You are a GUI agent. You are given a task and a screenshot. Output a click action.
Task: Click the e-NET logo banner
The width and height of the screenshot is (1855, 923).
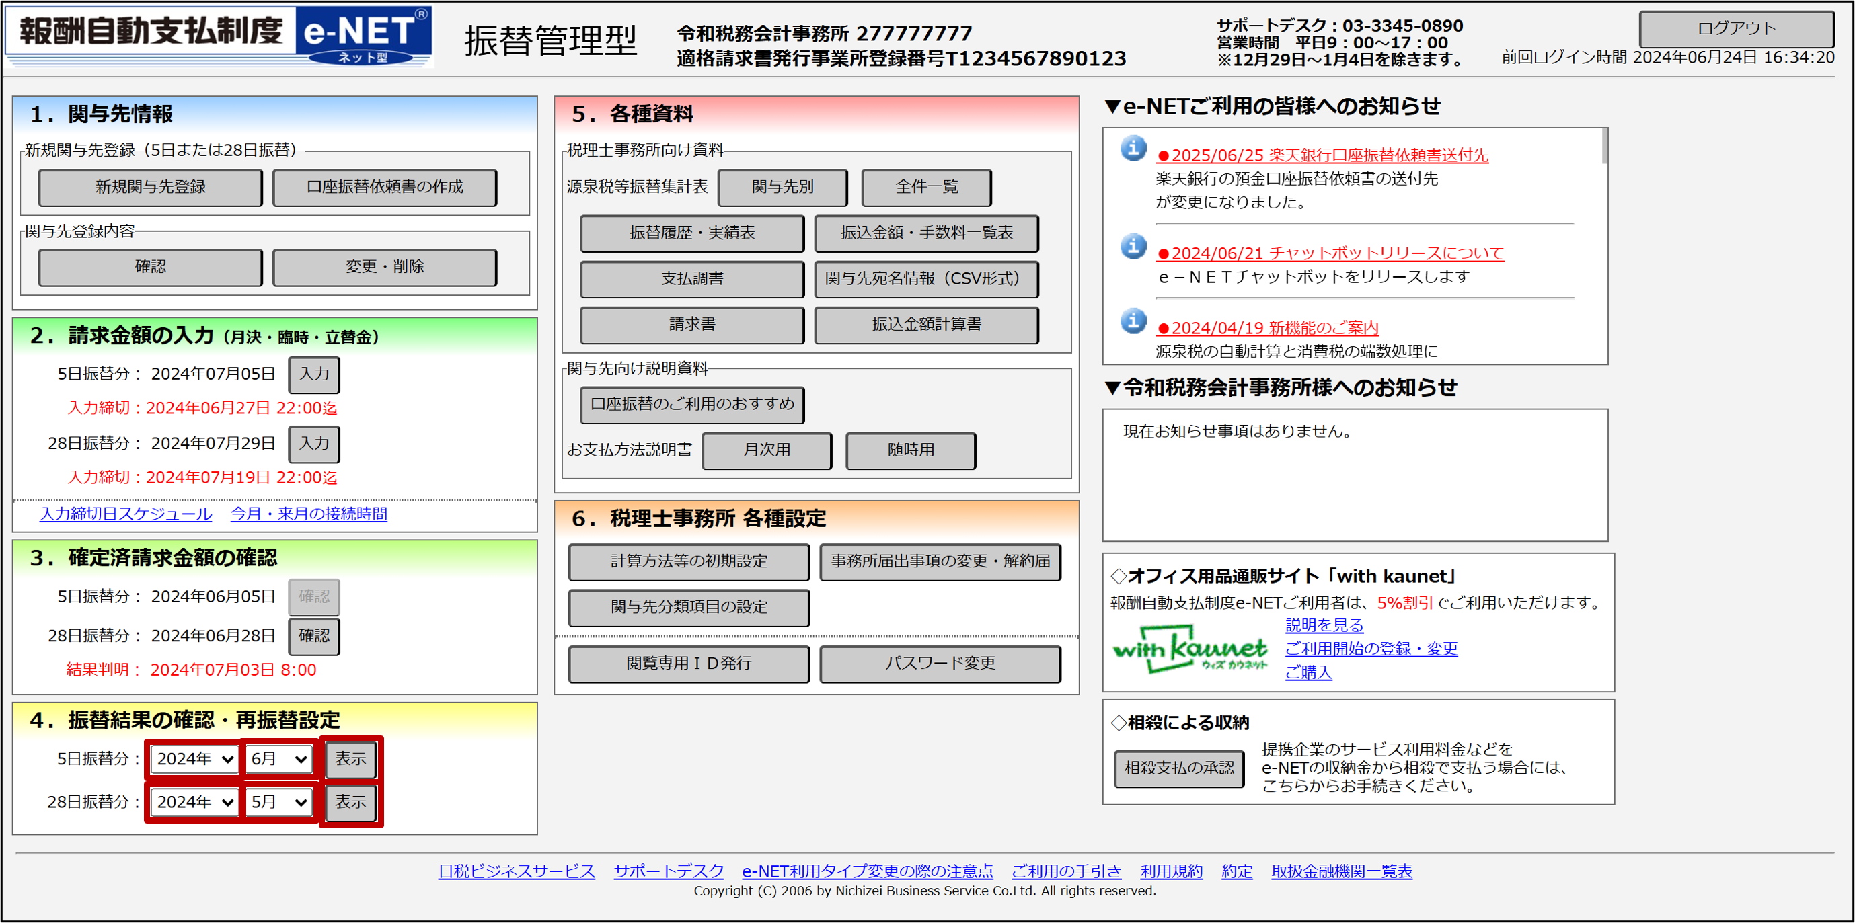(219, 36)
